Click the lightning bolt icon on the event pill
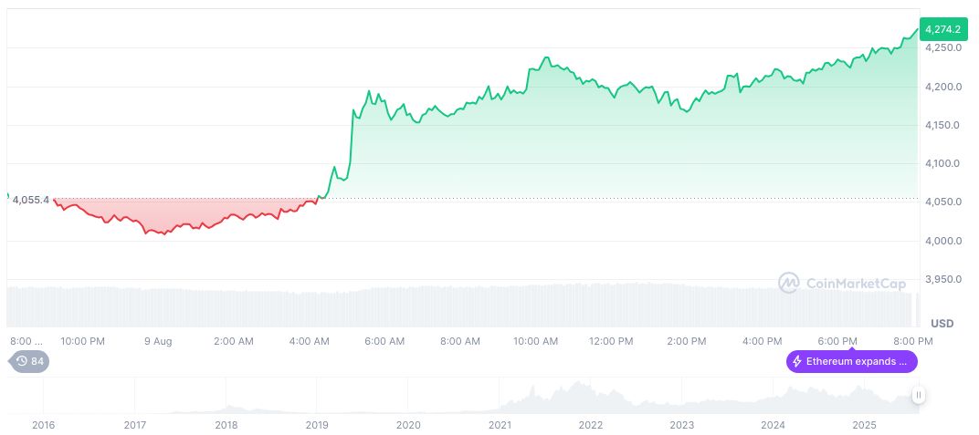This screenshot has height=435, width=979. (x=798, y=361)
